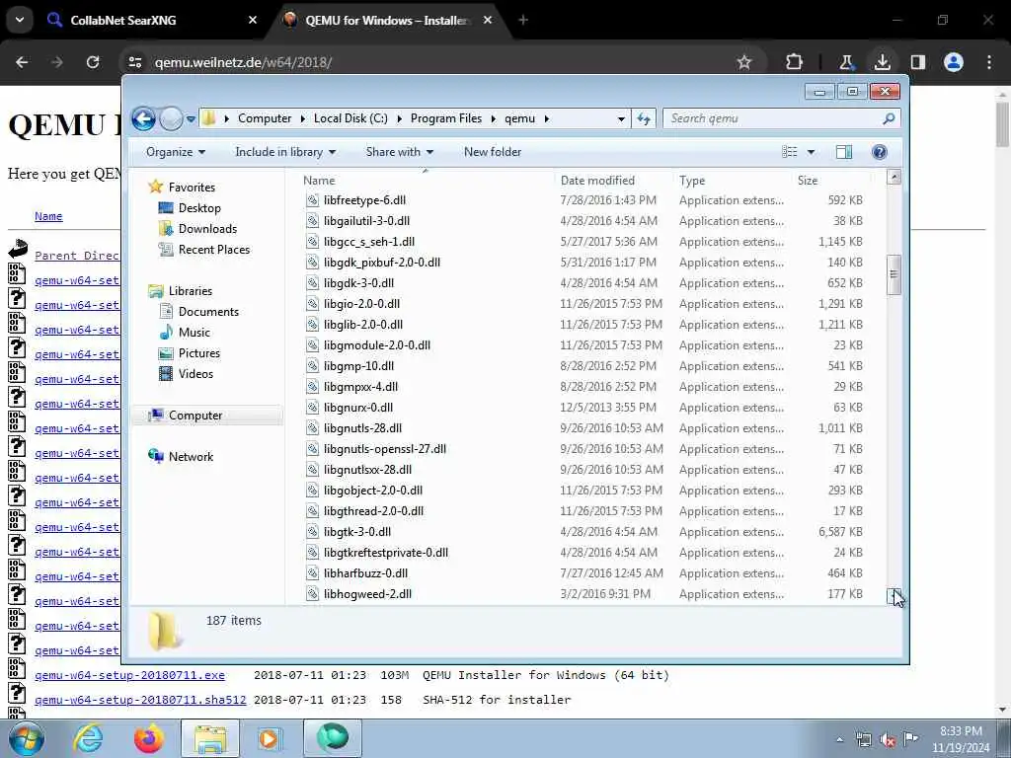
Task: Select file libgtk-3-0.dll
Action: [357, 532]
